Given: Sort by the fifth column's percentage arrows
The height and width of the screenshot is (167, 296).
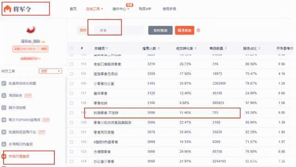Looking at the screenshot, I should (x=259, y=48).
